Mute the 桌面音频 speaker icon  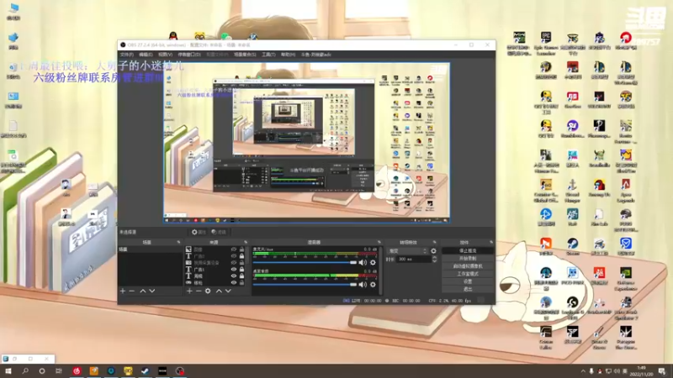[363, 284]
